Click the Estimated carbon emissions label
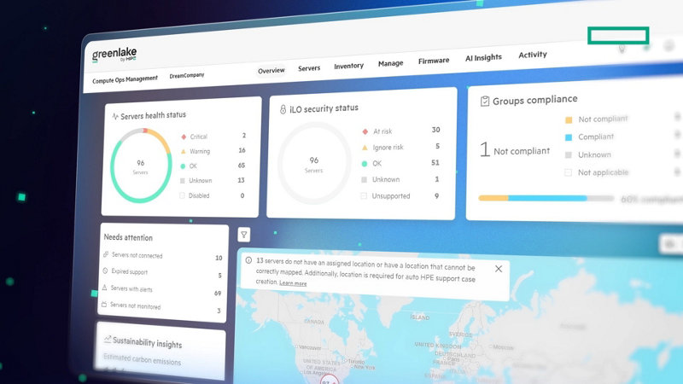683x384 pixels. tap(142, 359)
